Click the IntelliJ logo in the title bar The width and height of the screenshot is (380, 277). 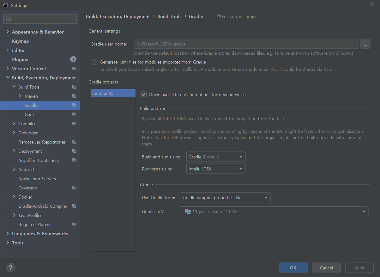tap(5, 5)
